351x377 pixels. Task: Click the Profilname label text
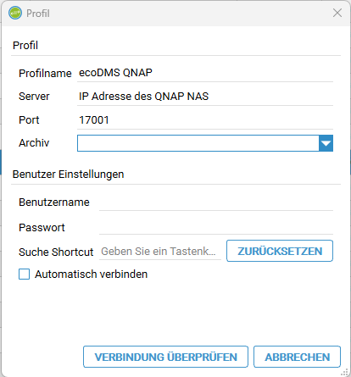click(45, 74)
